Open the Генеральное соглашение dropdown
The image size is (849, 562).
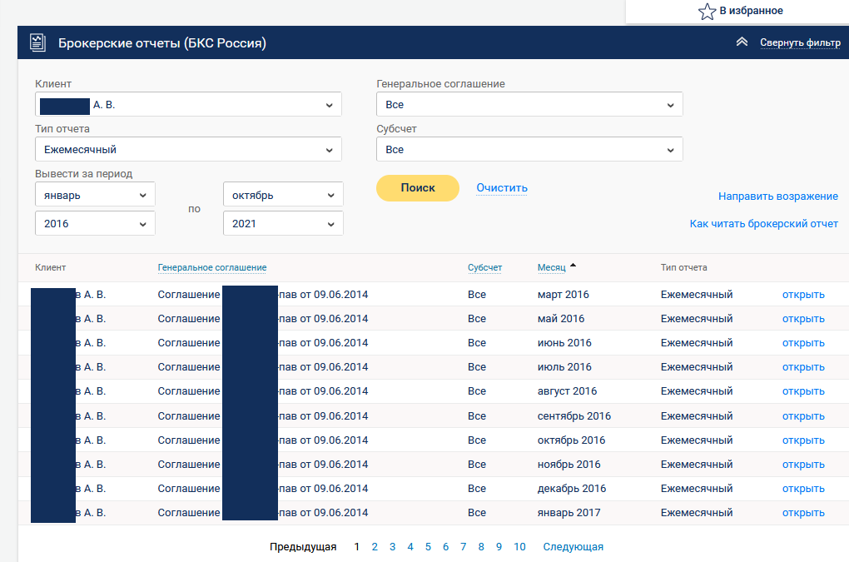[x=529, y=105]
